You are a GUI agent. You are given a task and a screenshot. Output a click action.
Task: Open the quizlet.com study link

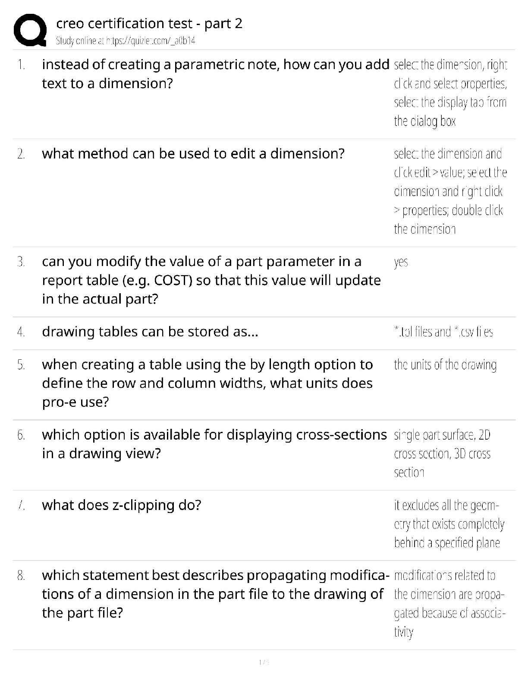point(126,41)
